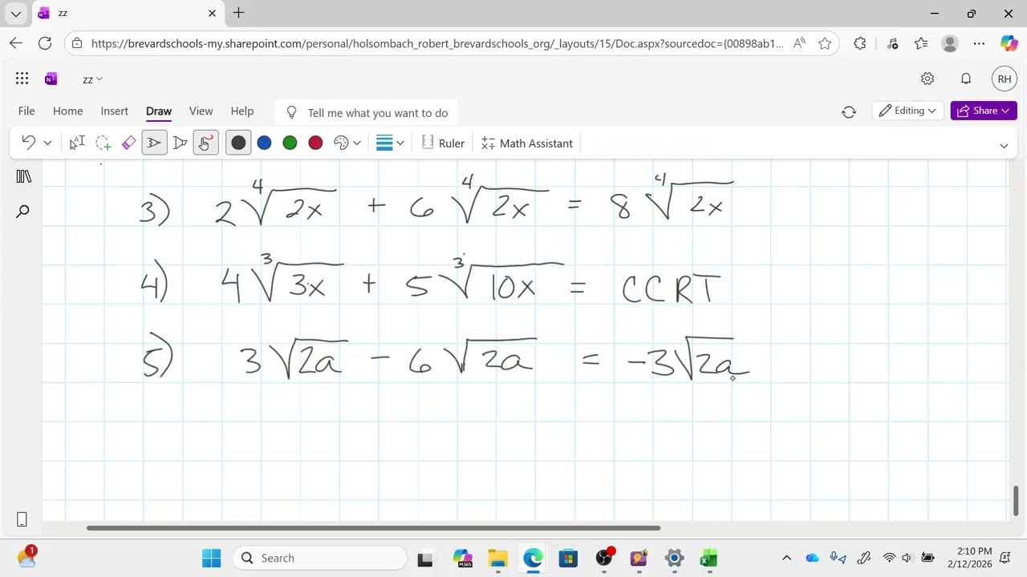Viewport: 1027px width, 577px height.
Task: Open the Windows Start menu
Action: 212,558
